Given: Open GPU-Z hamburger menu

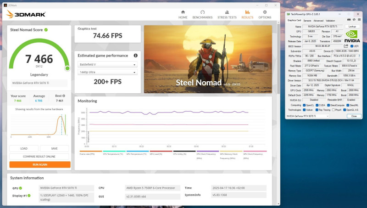Looking at the screenshot, I should pyautogui.click(x=359, y=20).
